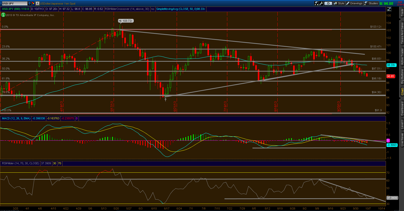The height and width of the screenshot is (211, 404).
Task: Click the magenta 0 MACD histogram tag
Action: [x=388, y=140]
